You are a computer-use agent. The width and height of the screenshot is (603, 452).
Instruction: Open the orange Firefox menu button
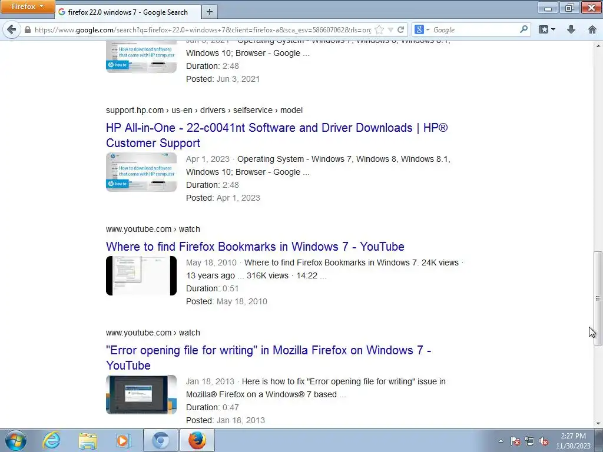[x=27, y=6]
